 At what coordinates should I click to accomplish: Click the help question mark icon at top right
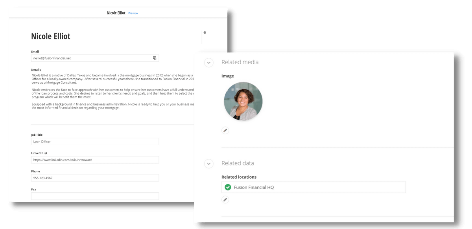(205, 33)
